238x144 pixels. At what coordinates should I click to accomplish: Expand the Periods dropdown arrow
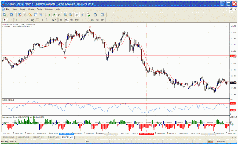(98, 15)
